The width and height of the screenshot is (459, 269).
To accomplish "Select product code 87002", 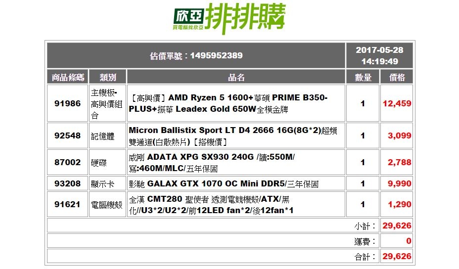I will pos(67,162).
